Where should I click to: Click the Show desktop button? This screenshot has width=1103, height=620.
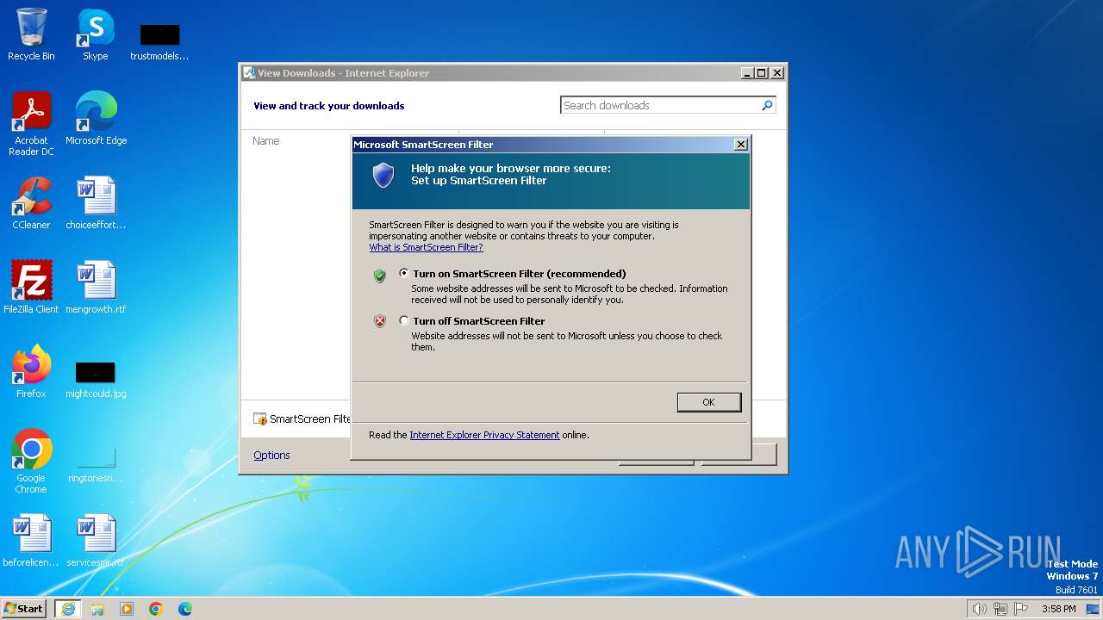click(1093, 609)
